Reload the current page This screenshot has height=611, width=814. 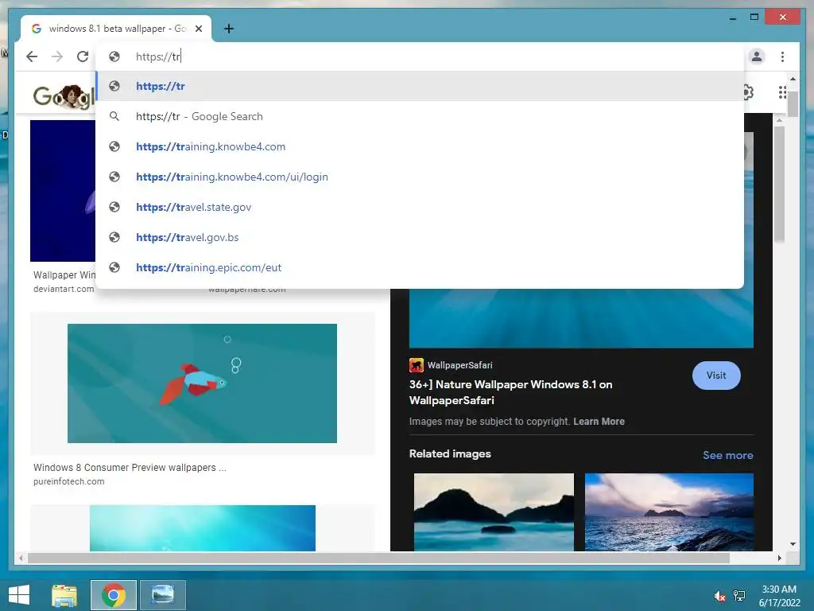[83, 56]
